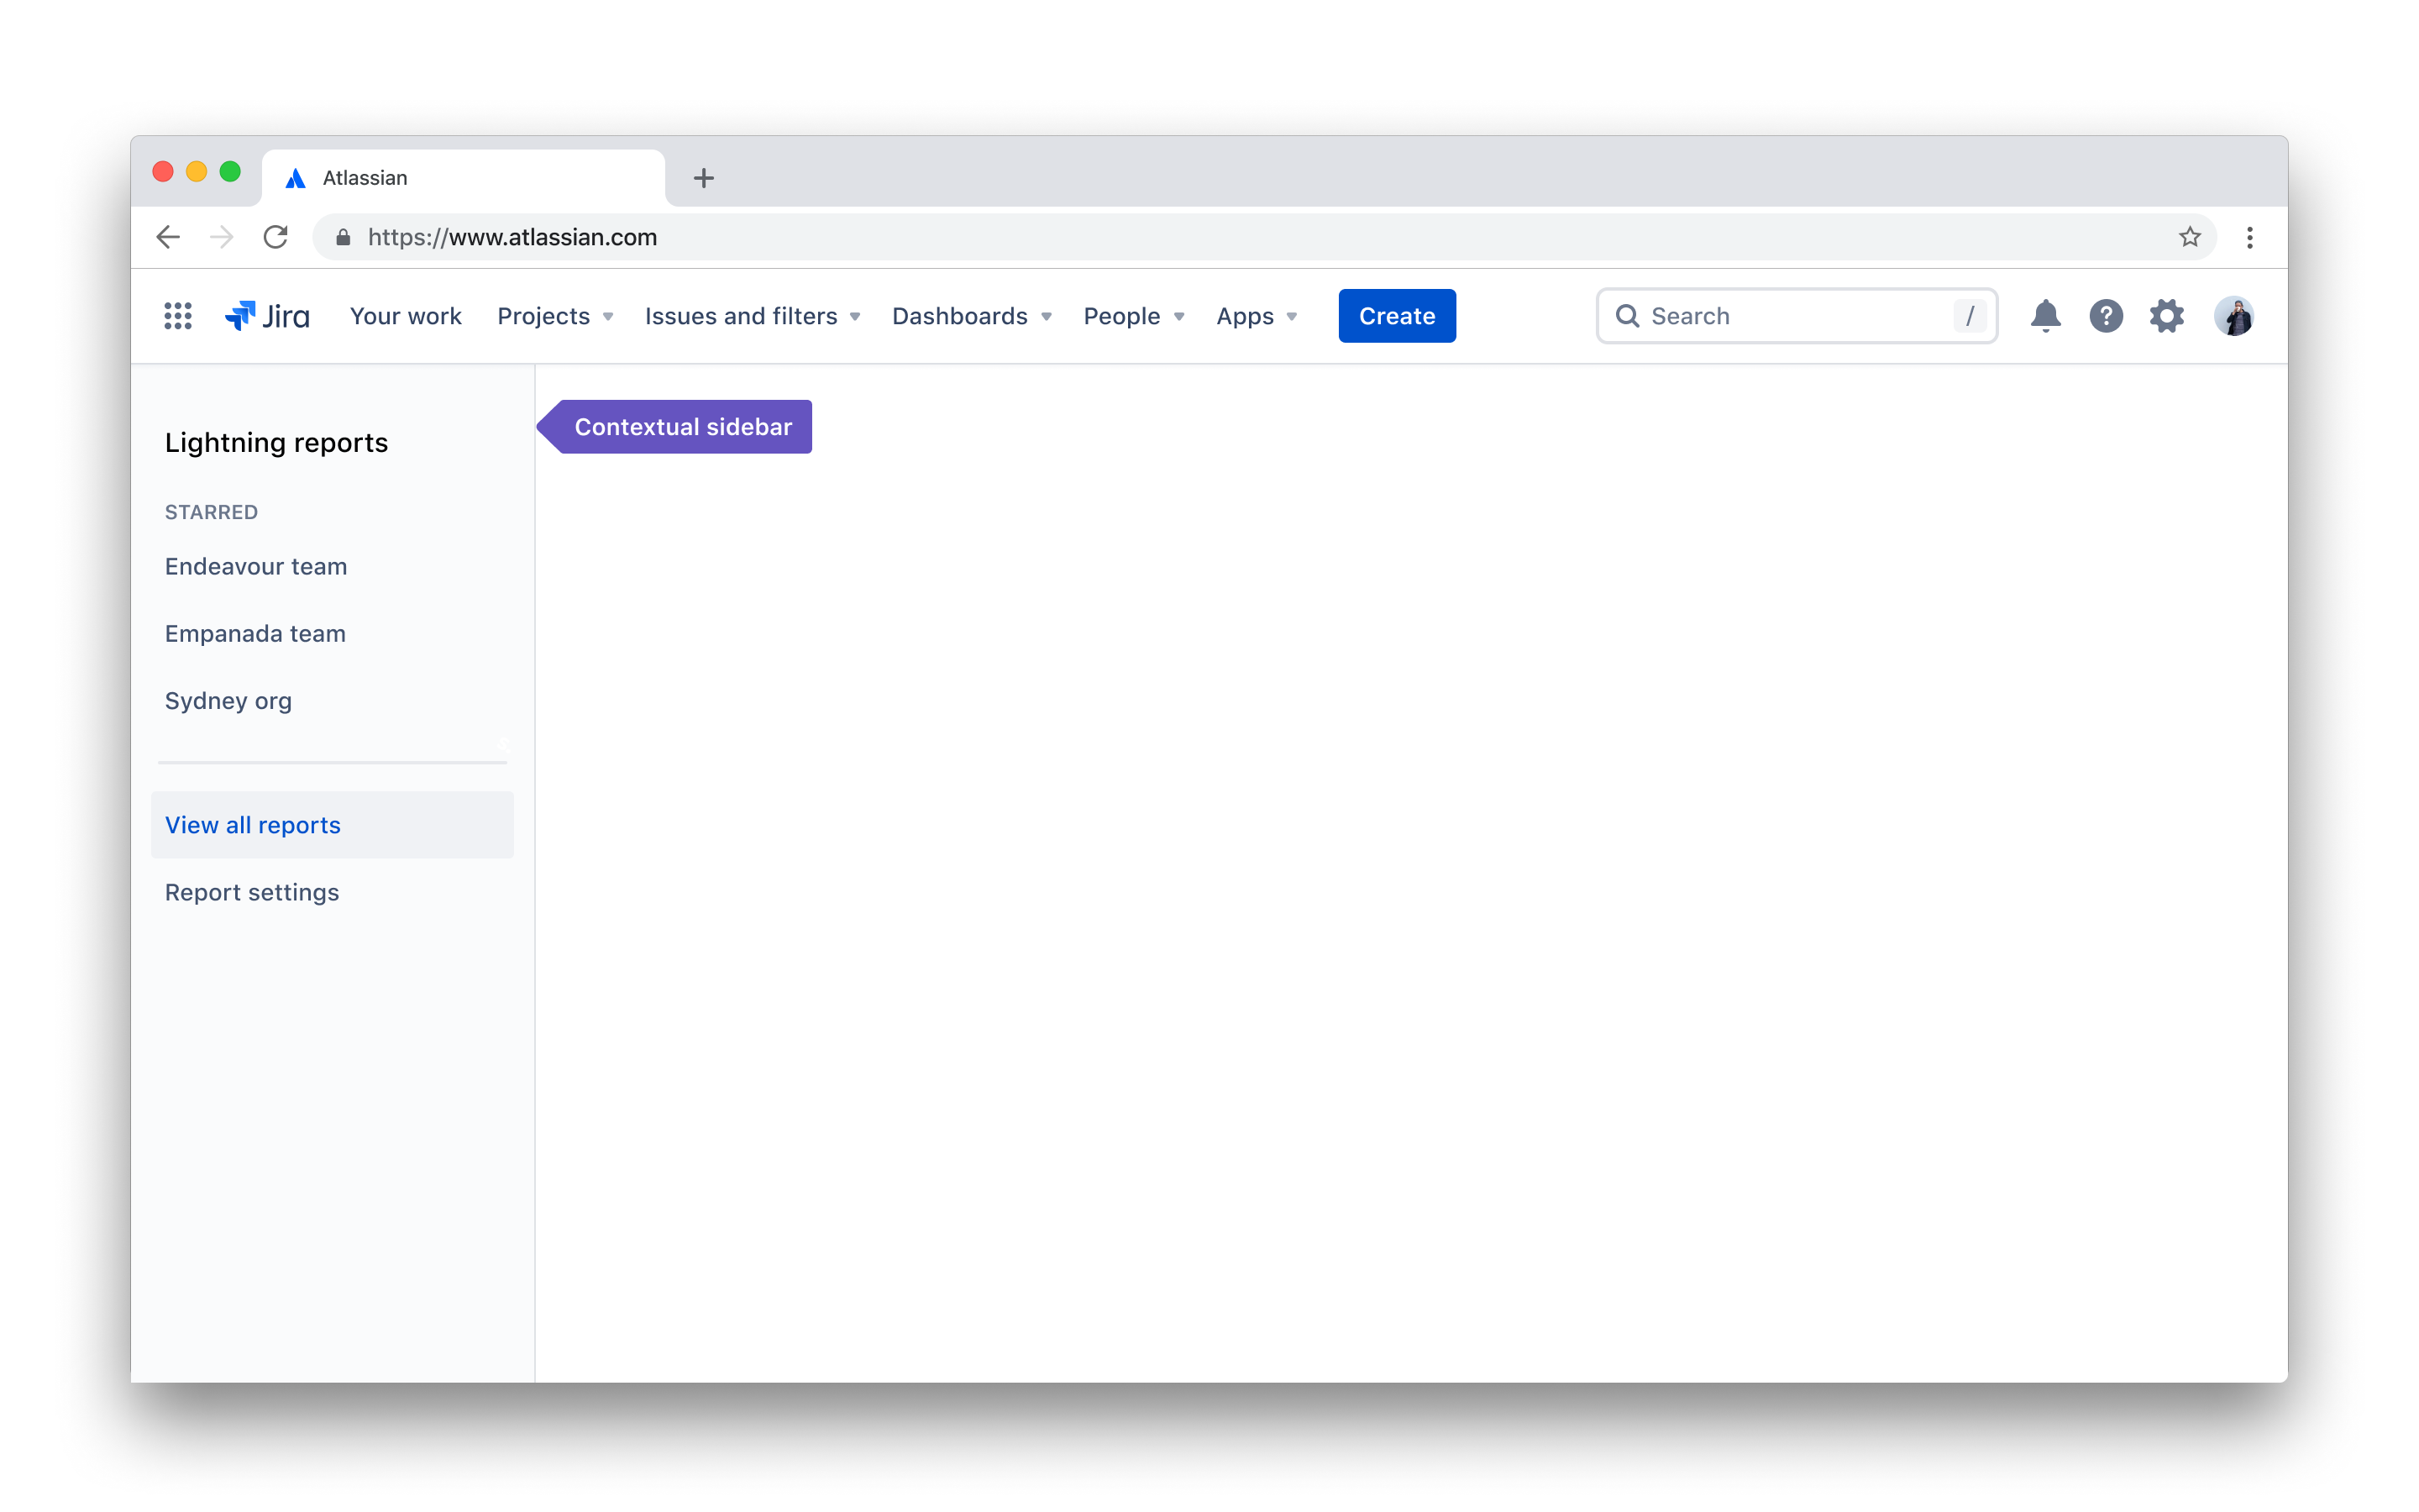Viewport: 2419px width, 1512px height.
Task: Click the Jira logo to go home
Action: tap(268, 315)
